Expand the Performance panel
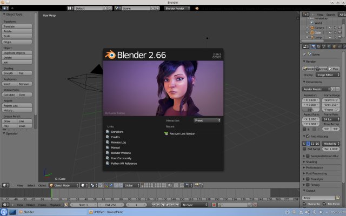The image size is (346, 216). (315, 167)
